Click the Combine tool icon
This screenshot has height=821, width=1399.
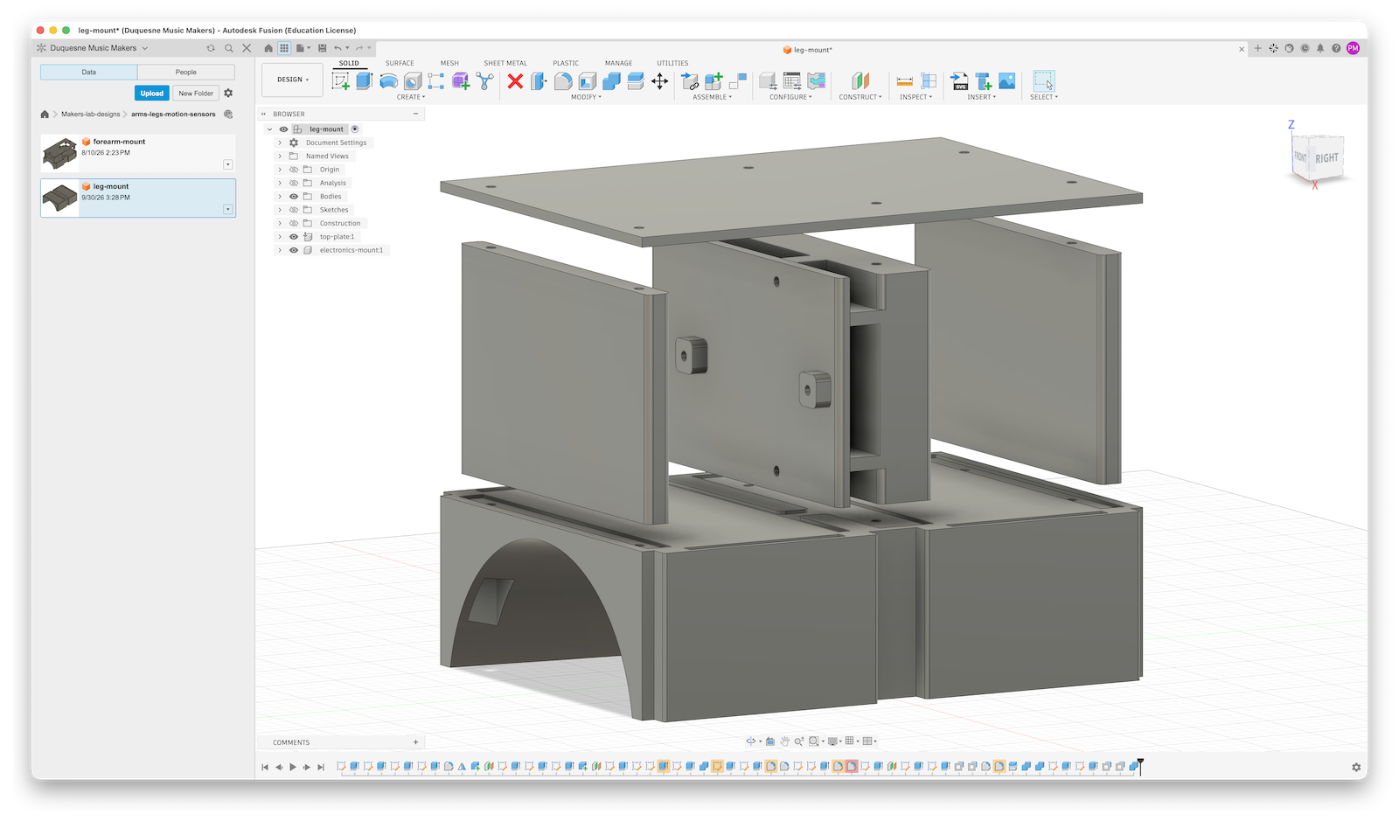pyautogui.click(x=611, y=81)
